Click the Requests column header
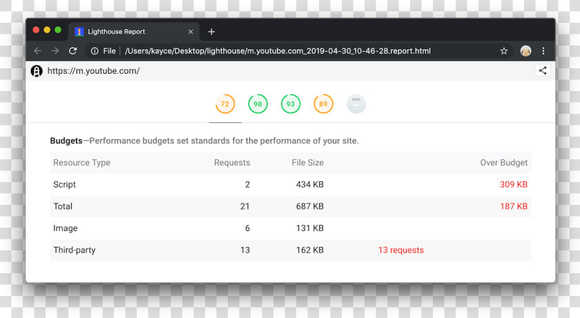 [232, 163]
